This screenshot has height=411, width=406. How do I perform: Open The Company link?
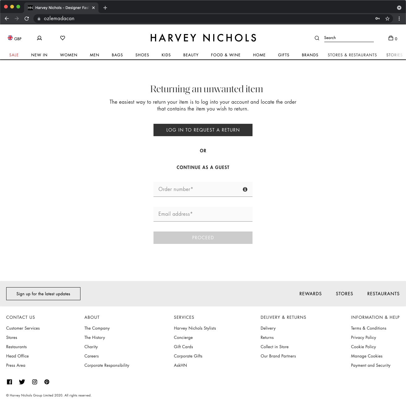(97, 328)
